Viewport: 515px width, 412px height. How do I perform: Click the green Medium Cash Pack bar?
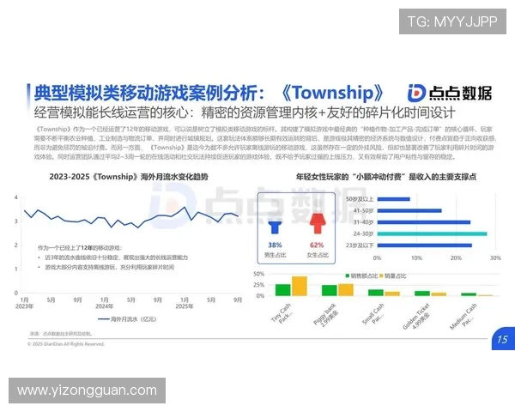tap(469, 294)
